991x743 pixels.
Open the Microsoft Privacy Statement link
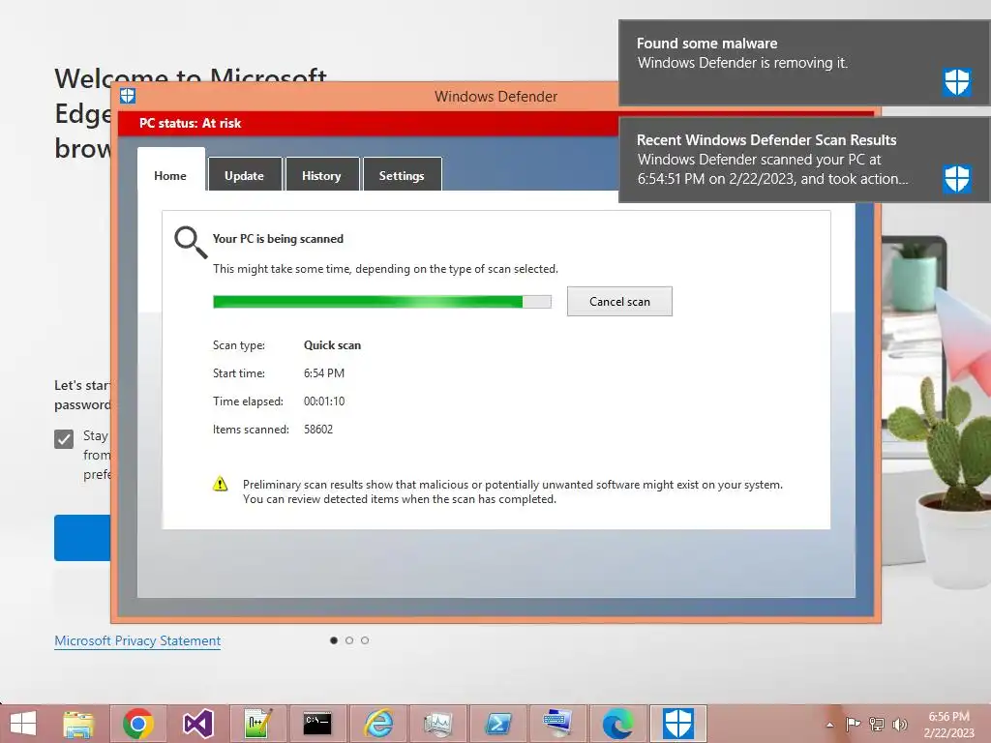tap(137, 640)
